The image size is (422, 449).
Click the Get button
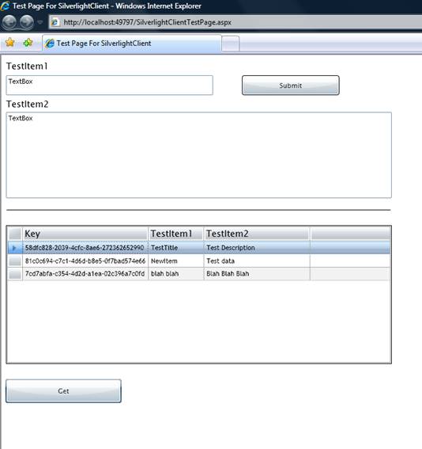[x=63, y=391]
